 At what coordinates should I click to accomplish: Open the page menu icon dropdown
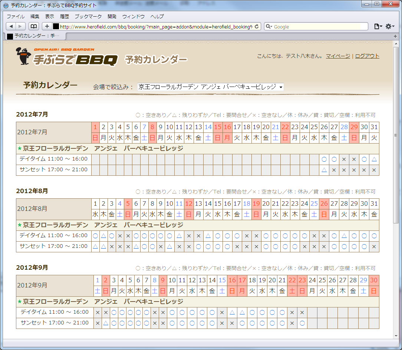pyautogui.click(x=378, y=26)
